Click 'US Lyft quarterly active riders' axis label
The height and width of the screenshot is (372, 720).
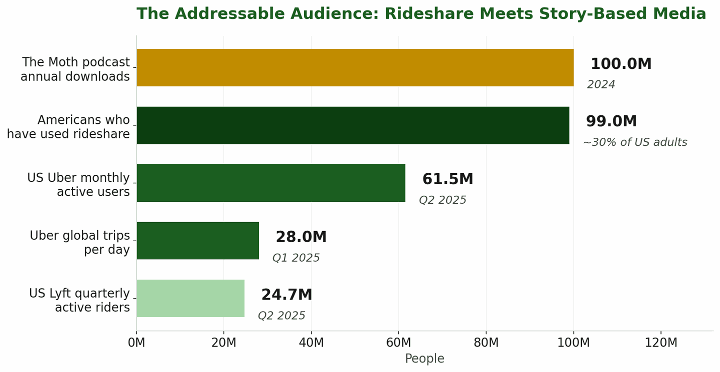click(79, 301)
